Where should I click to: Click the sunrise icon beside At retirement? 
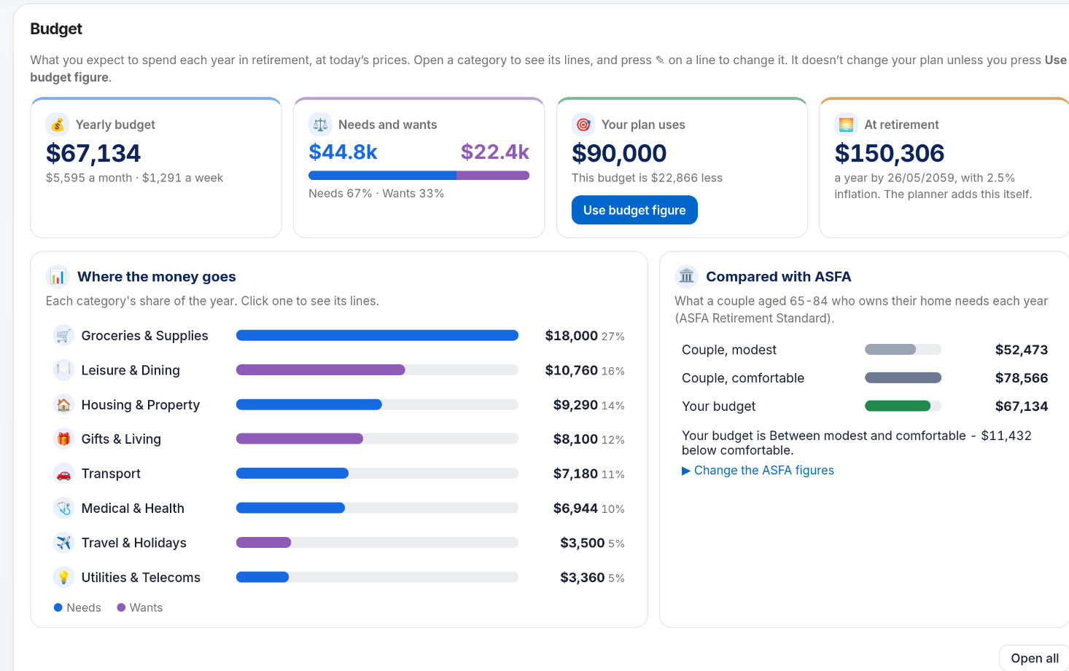846,125
